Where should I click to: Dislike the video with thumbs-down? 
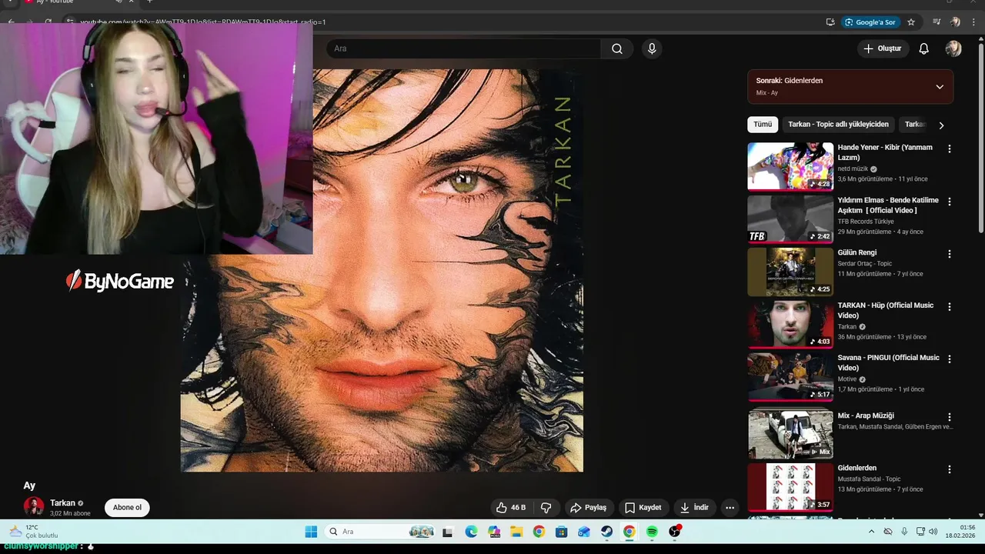pos(546,508)
